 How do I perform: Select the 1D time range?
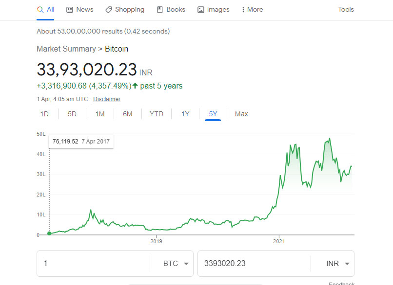44,114
